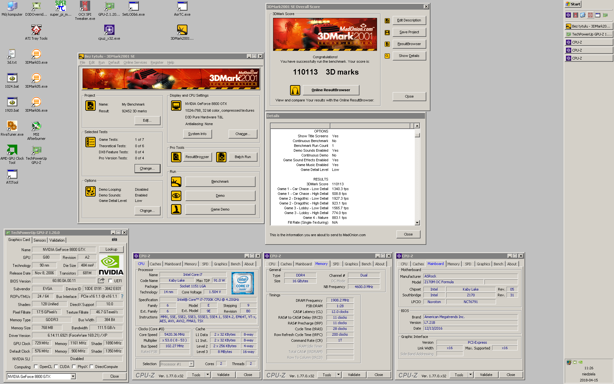
Task: Click the taskbar clock showing 11:26
Action: tap(589, 368)
